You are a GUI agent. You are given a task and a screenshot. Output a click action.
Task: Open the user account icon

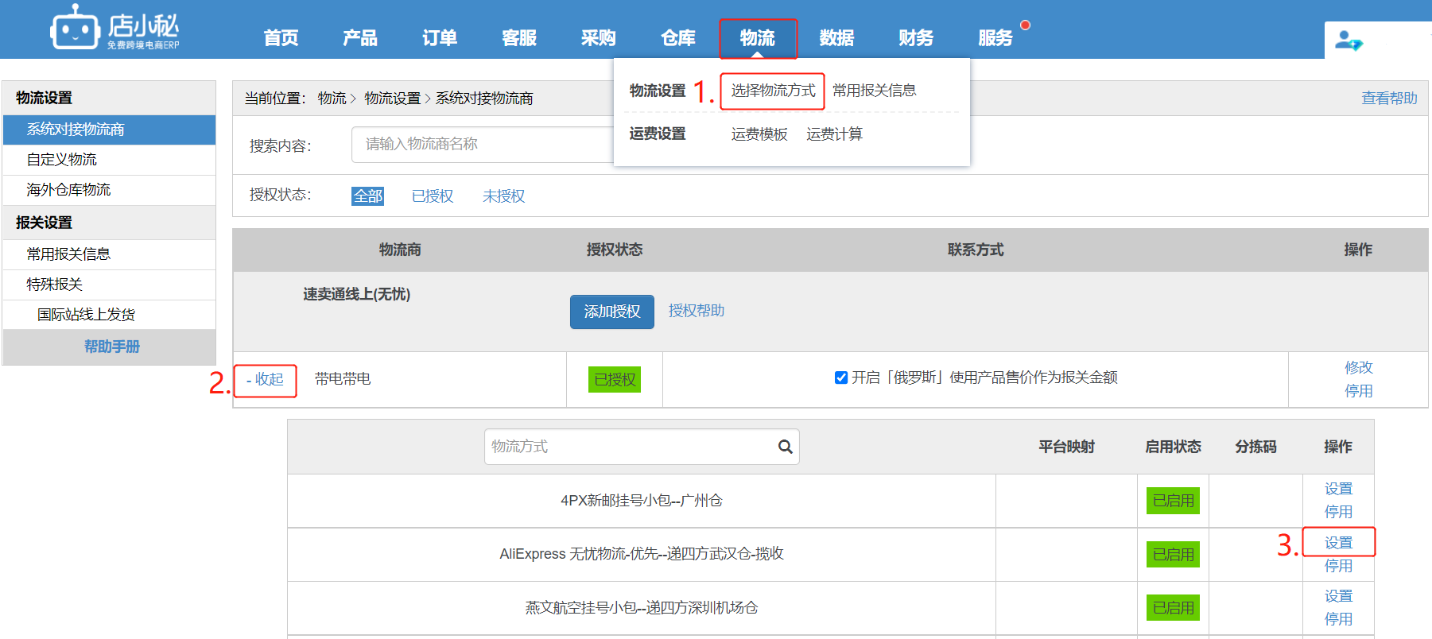(1348, 40)
